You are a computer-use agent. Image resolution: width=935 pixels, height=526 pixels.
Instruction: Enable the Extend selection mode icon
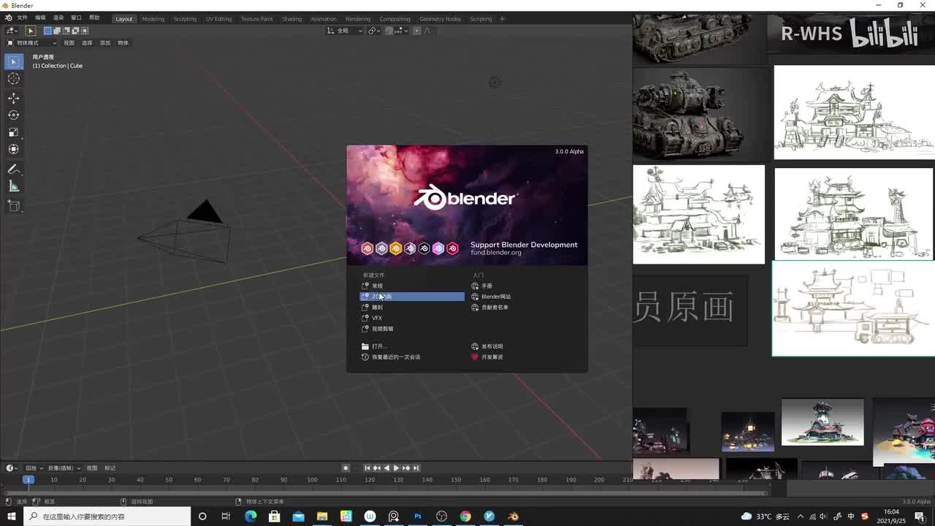pyautogui.click(x=57, y=31)
